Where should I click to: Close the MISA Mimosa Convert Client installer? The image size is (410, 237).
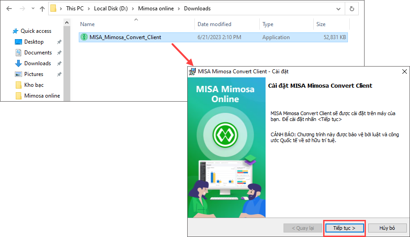click(x=404, y=72)
